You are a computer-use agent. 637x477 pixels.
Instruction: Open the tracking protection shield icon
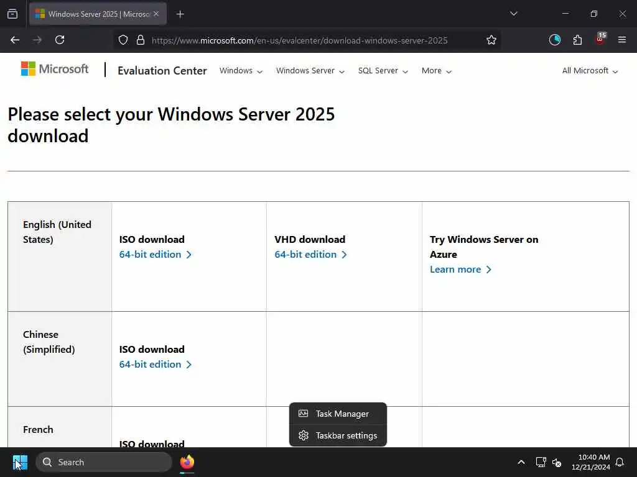tap(123, 40)
